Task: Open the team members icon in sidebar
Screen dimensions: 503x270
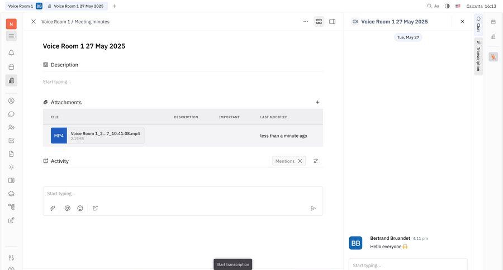Action: click(11, 127)
